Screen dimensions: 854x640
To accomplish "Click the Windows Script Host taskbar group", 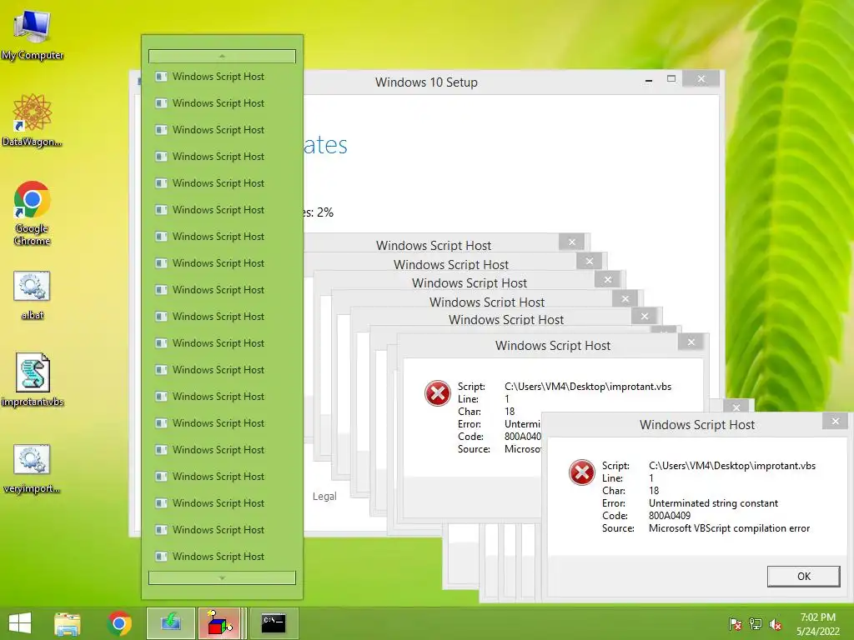I will tap(220, 623).
